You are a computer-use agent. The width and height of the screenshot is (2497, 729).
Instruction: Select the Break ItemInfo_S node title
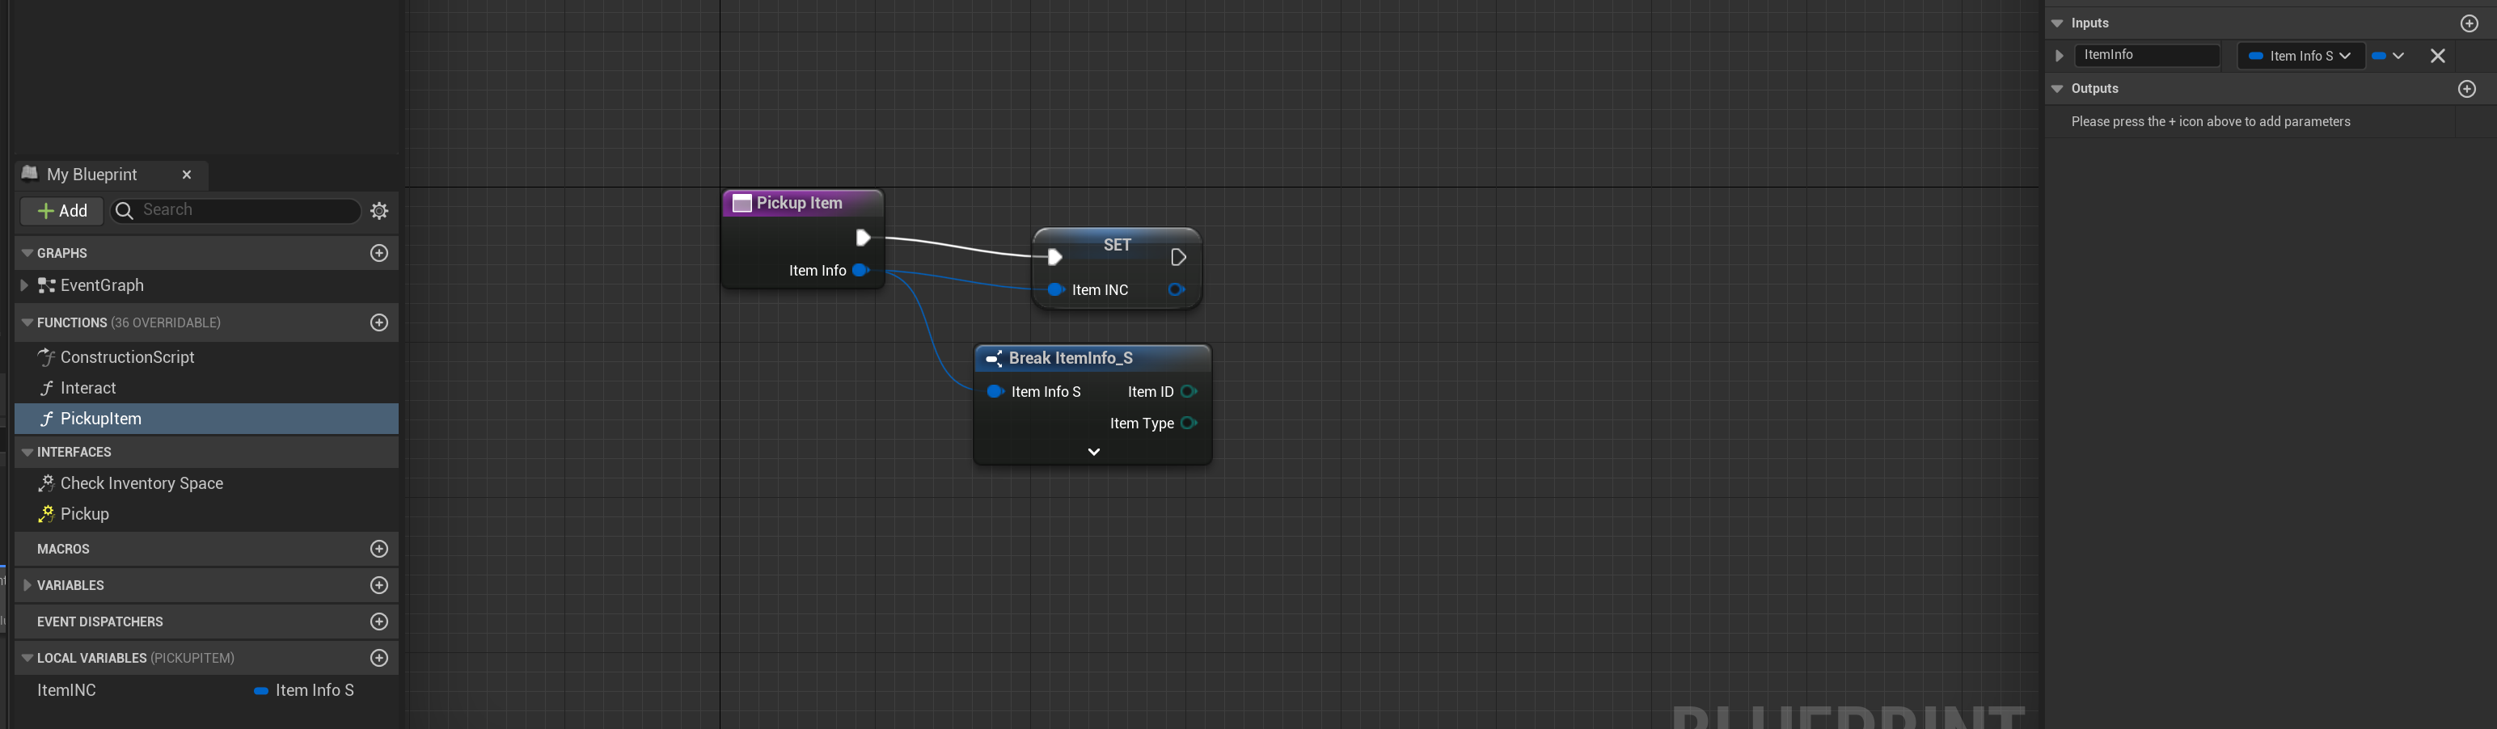pyautogui.click(x=1070, y=359)
